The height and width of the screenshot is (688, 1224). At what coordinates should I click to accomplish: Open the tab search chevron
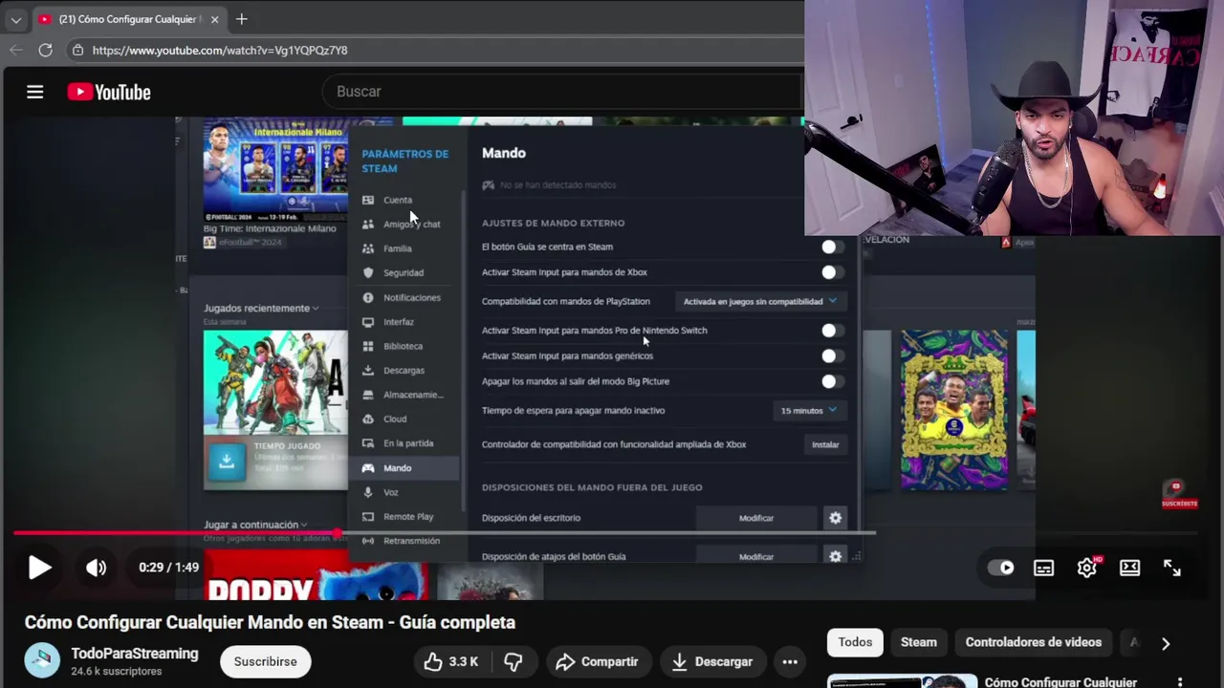coord(15,19)
